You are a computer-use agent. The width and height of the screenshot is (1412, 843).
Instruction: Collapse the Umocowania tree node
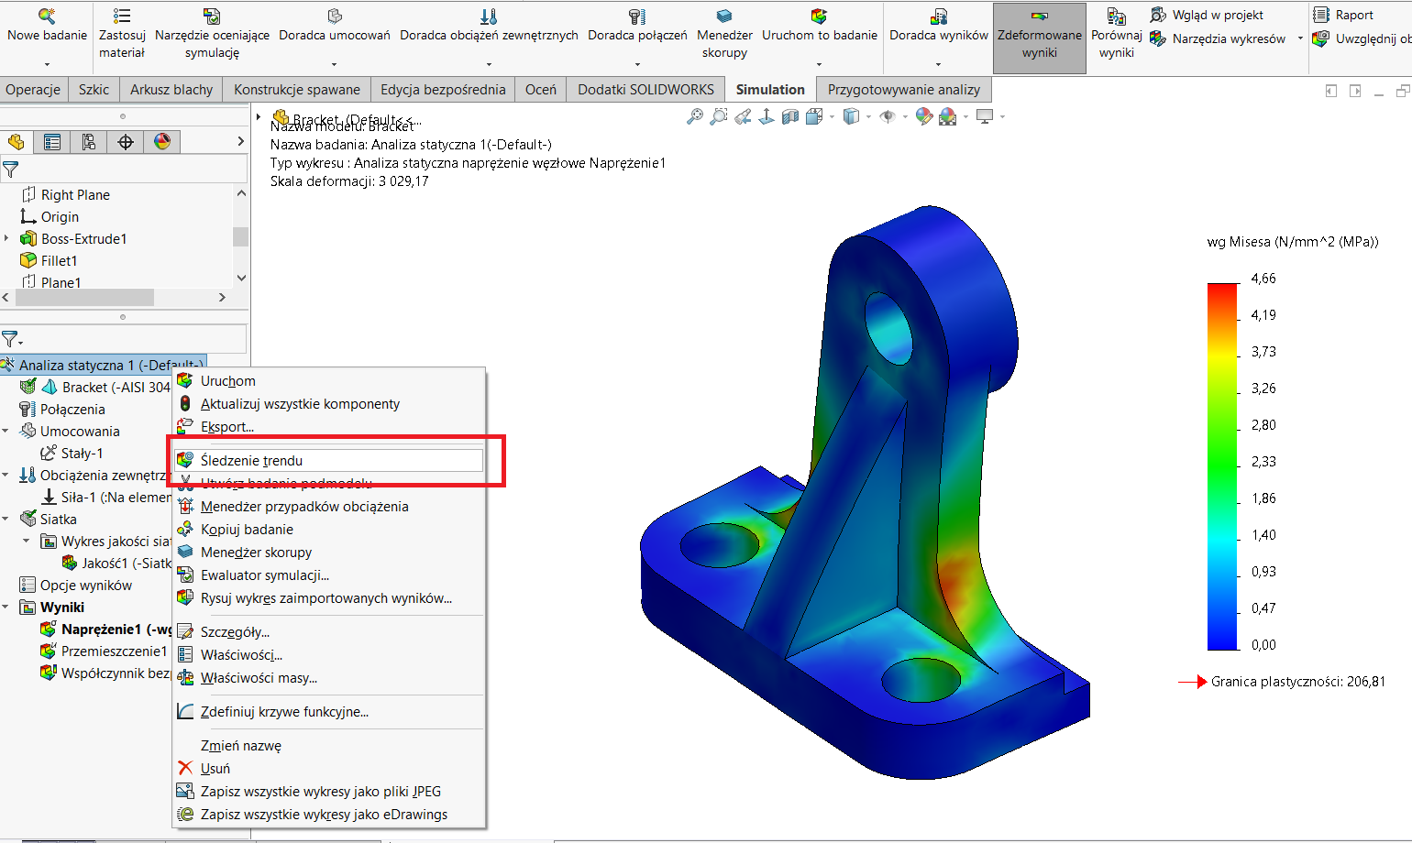pyautogui.click(x=6, y=431)
